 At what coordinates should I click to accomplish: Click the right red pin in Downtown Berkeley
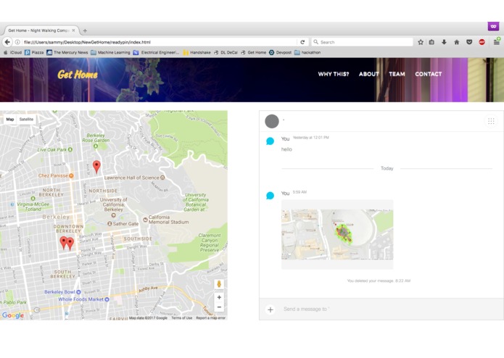70,243
